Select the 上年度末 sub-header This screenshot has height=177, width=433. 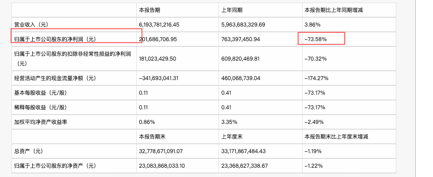tap(232, 136)
